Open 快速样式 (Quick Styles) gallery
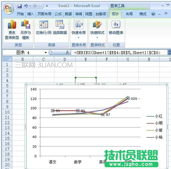Viewport: 171px width, 169px height. [x=97, y=29]
